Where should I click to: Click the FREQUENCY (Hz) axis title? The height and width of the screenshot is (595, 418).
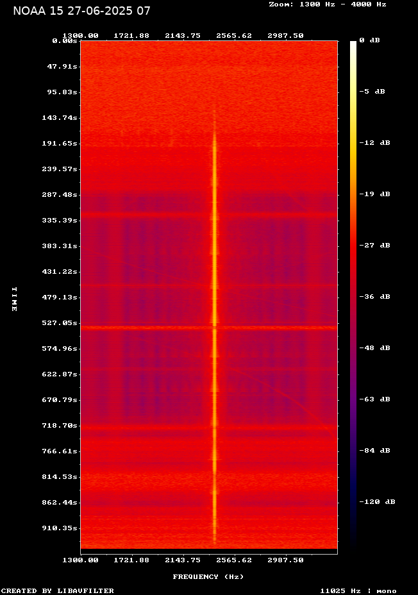(208, 577)
